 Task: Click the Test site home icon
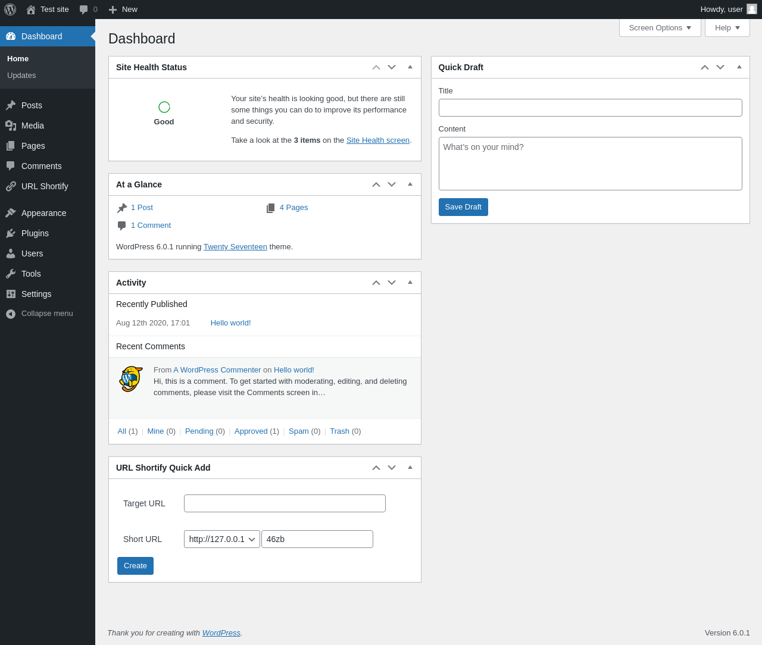click(31, 10)
